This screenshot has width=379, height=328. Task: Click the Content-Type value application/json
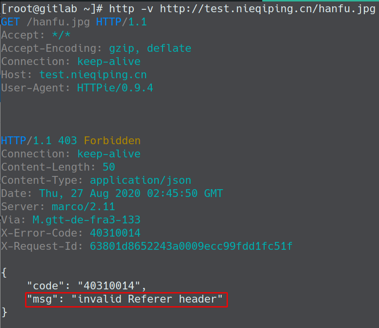[140, 180]
